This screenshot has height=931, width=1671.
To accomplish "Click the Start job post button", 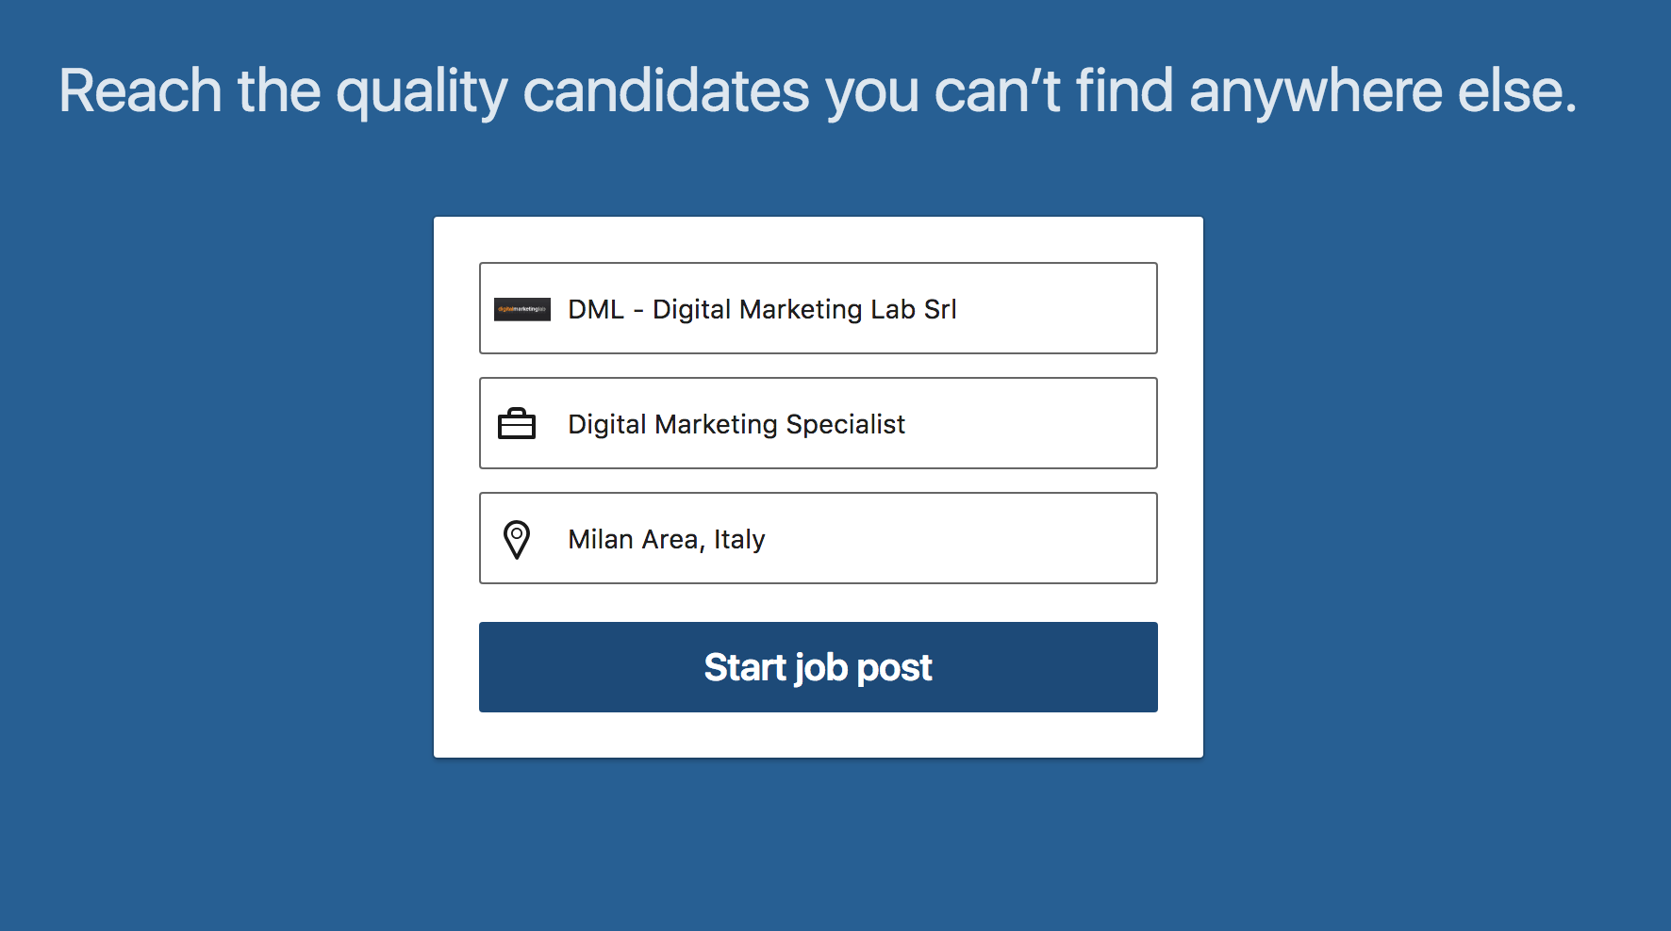I will click(x=819, y=667).
